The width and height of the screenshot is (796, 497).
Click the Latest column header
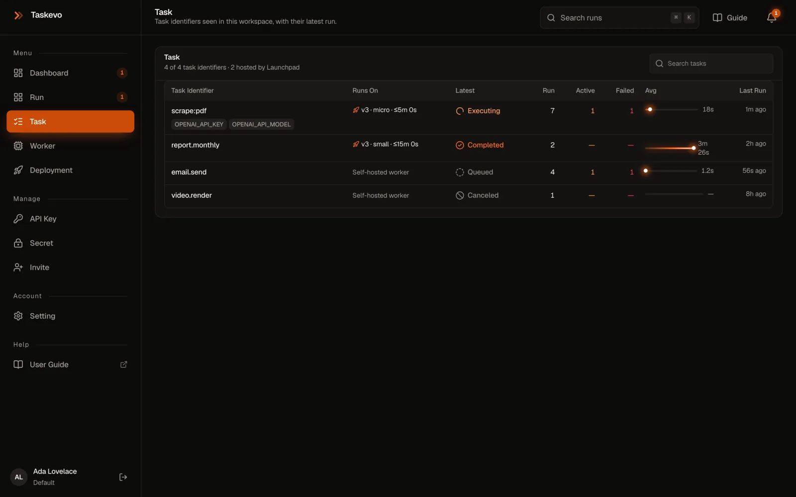(x=465, y=90)
